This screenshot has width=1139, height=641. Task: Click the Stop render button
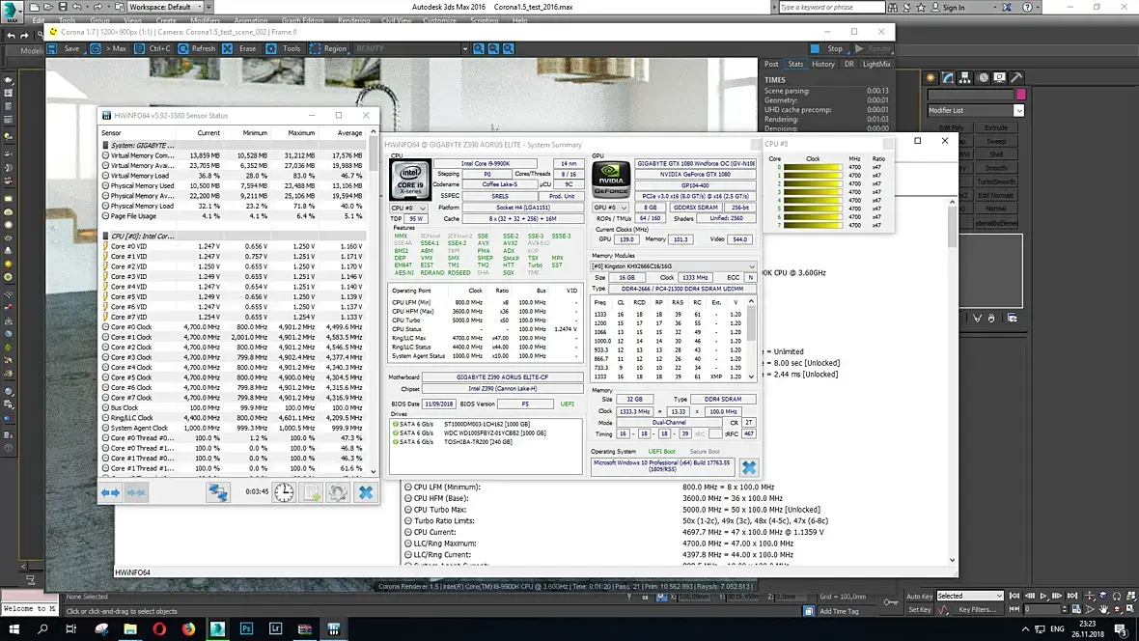(x=829, y=48)
